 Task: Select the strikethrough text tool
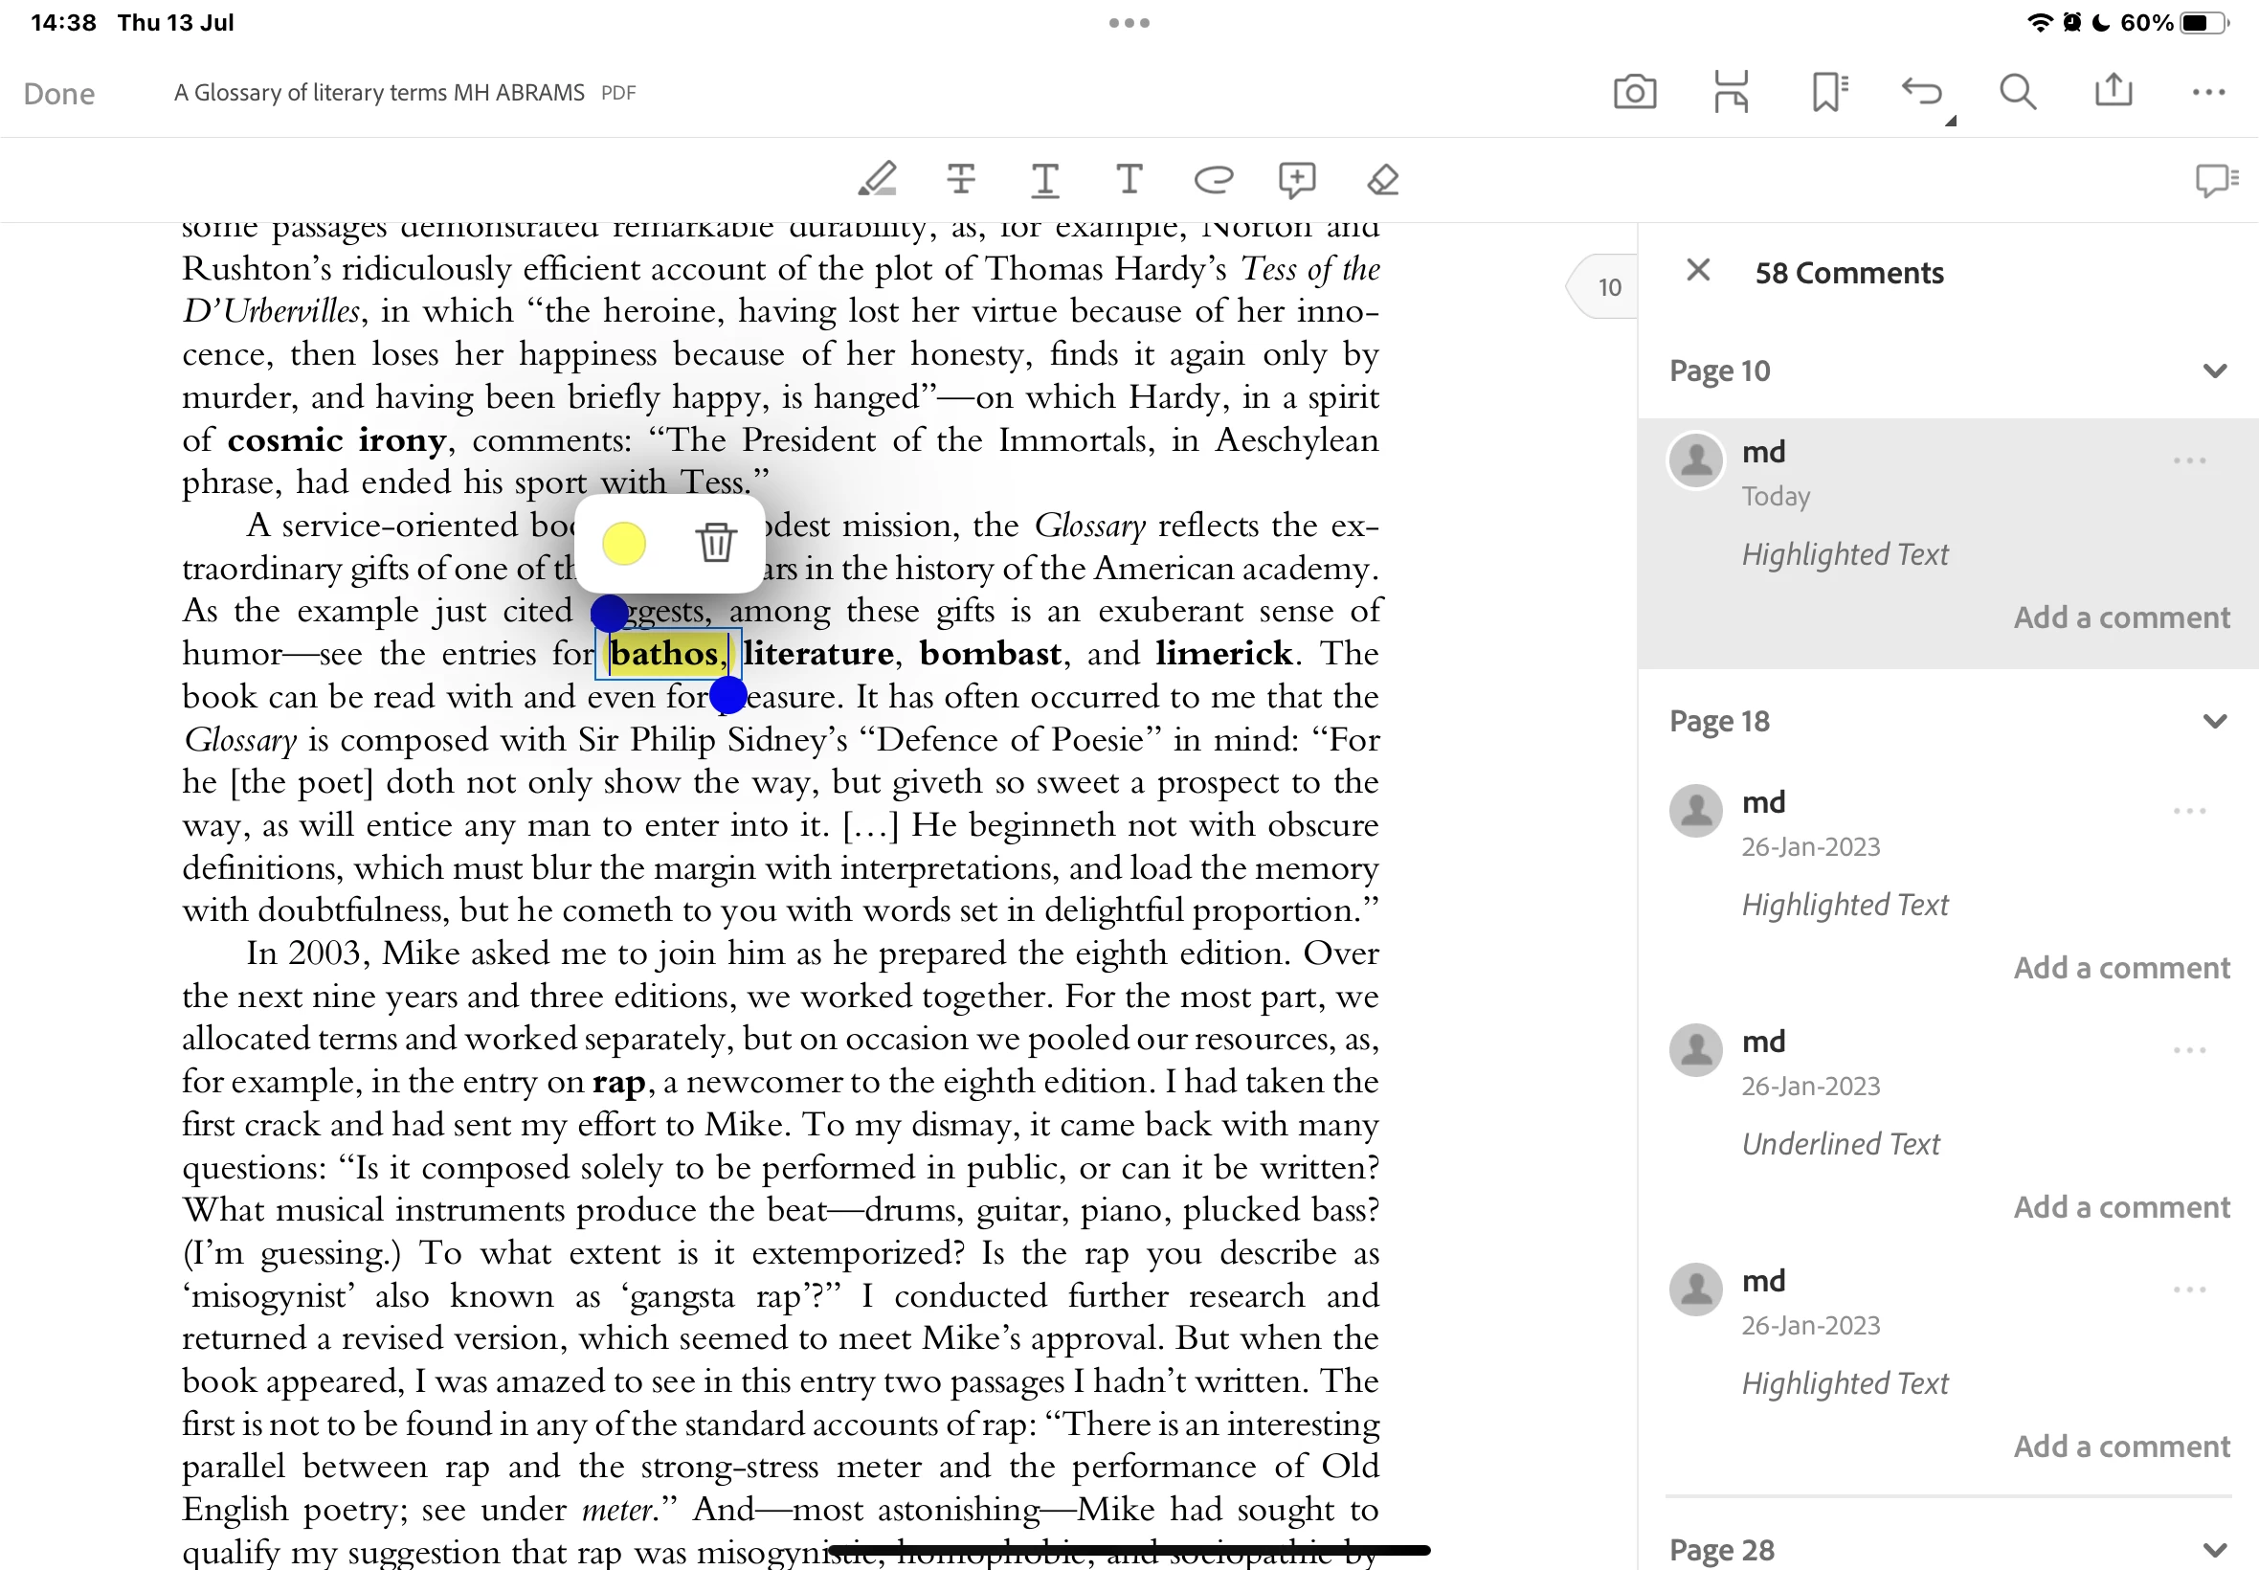961,179
